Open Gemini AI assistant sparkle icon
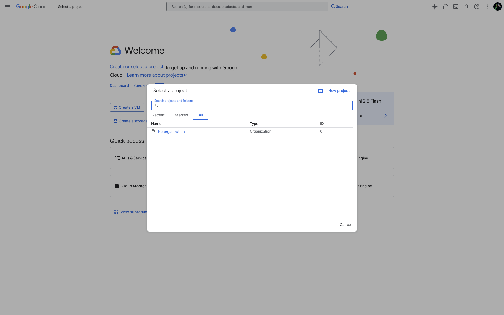 pyautogui.click(x=435, y=7)
